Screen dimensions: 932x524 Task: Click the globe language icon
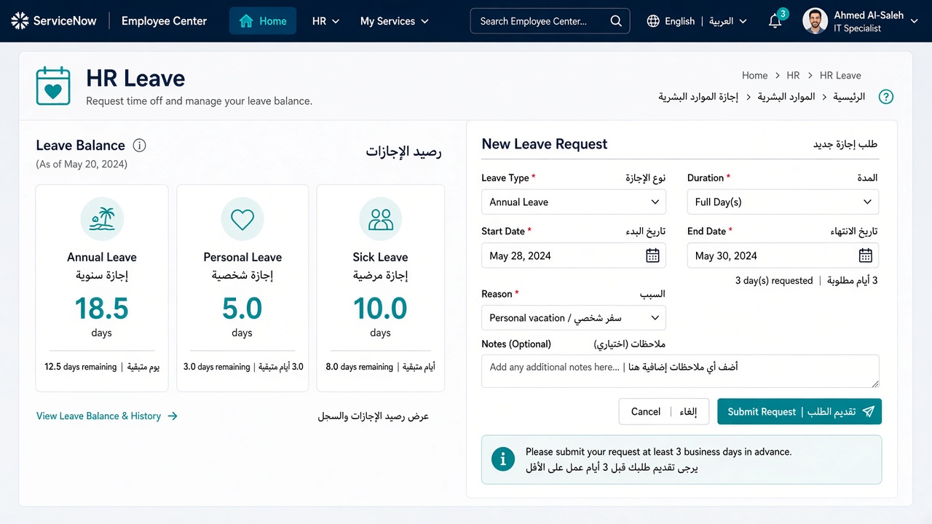coord(653,21)
